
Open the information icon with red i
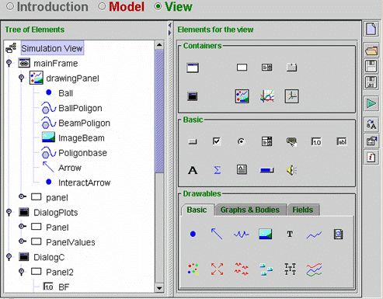coord(371,157)
